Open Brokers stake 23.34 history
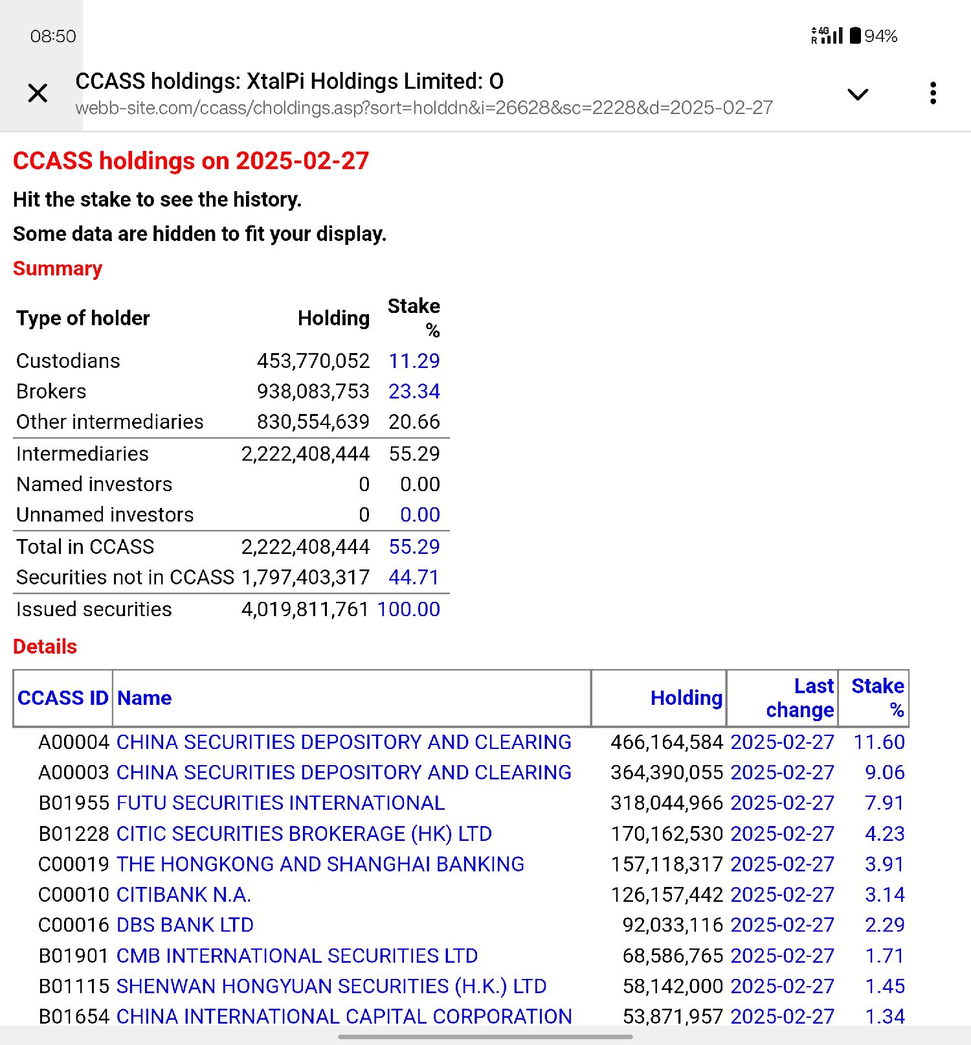The height and width of the screenshot is (1045, 971). pyautogui.click(x=414, y=391)
